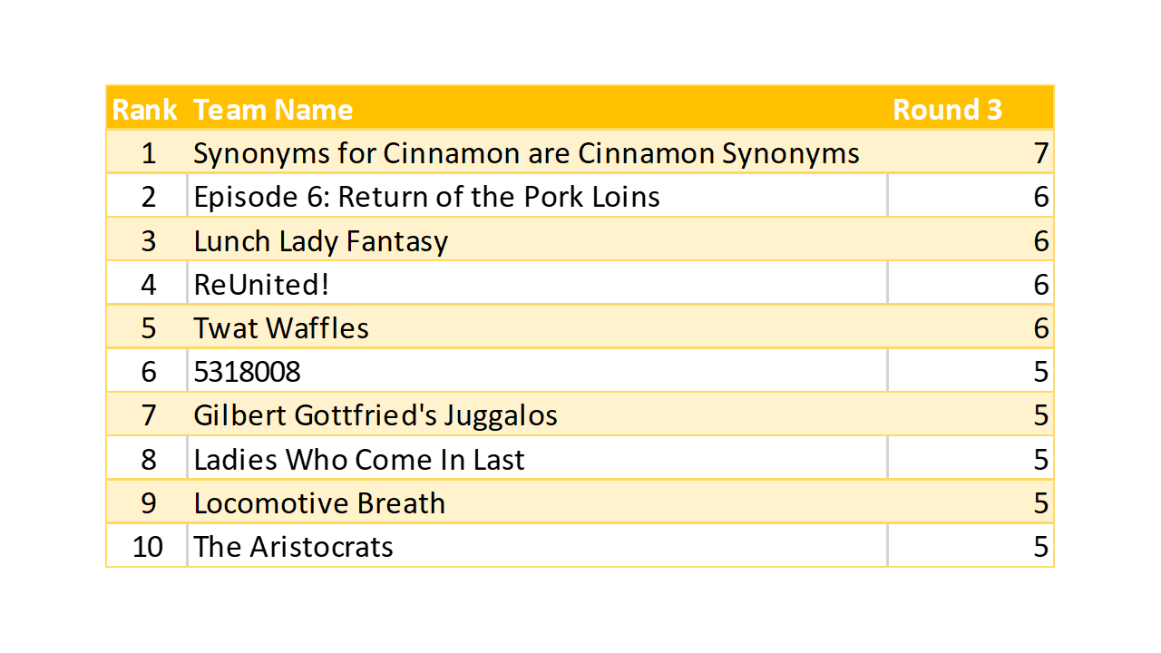
Task: Select The Aristocrats team name cell
Action: (293, 547)
